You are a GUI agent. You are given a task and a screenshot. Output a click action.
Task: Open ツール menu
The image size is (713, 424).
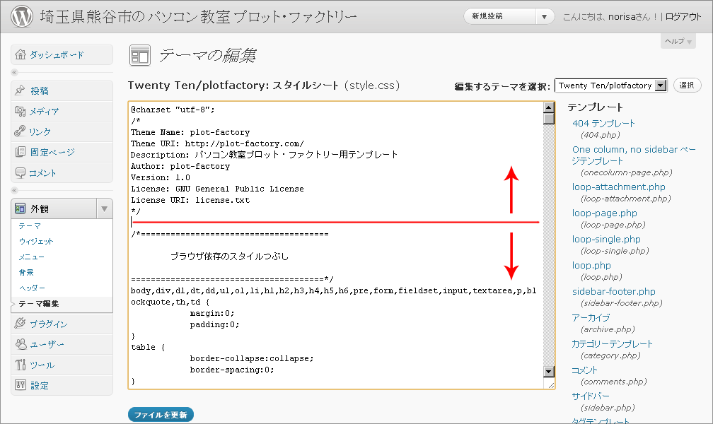42,365
